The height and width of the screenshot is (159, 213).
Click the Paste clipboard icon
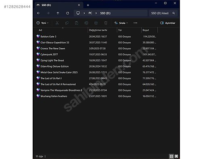click(x=77, y=23)
